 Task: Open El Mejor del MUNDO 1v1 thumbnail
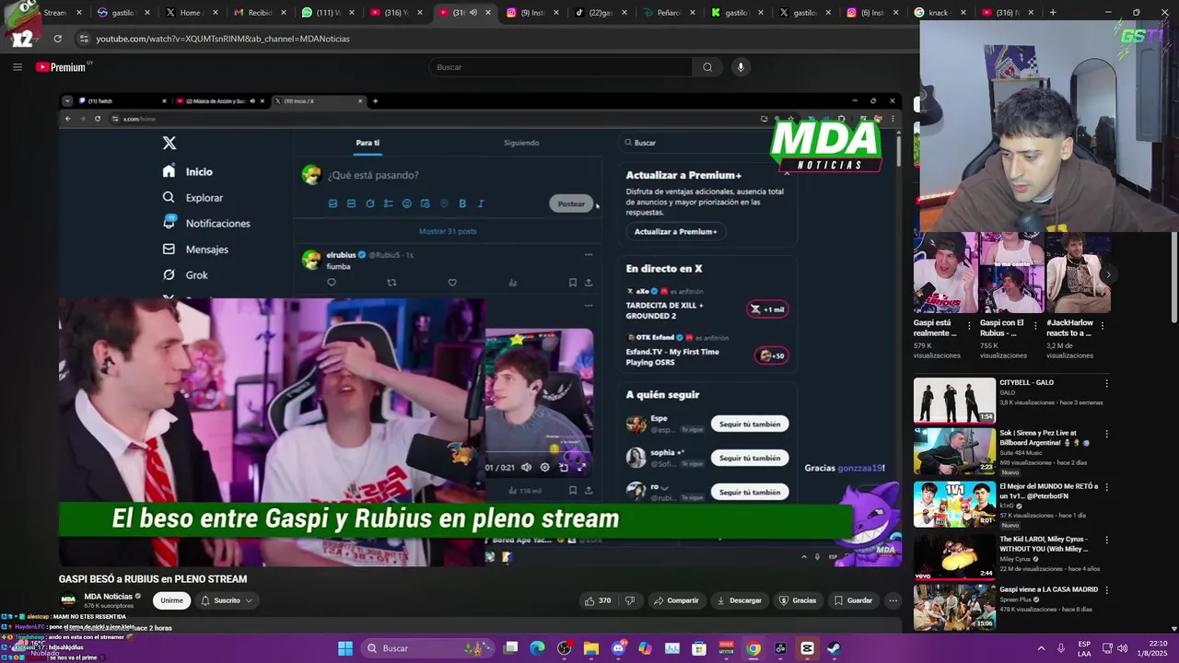[954, 505]
